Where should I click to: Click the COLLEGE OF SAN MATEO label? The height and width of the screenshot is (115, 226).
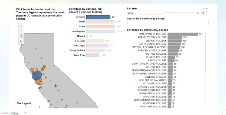click(x=153, y=80)
